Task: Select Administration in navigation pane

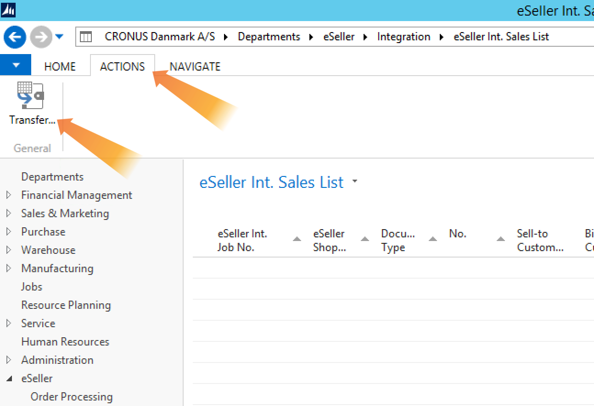Action: pyautogui.click(x=57, y=360)
